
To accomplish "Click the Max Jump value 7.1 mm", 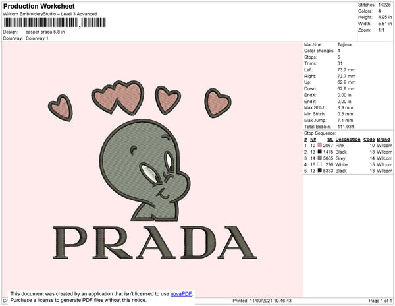I will tap(345, 120).
